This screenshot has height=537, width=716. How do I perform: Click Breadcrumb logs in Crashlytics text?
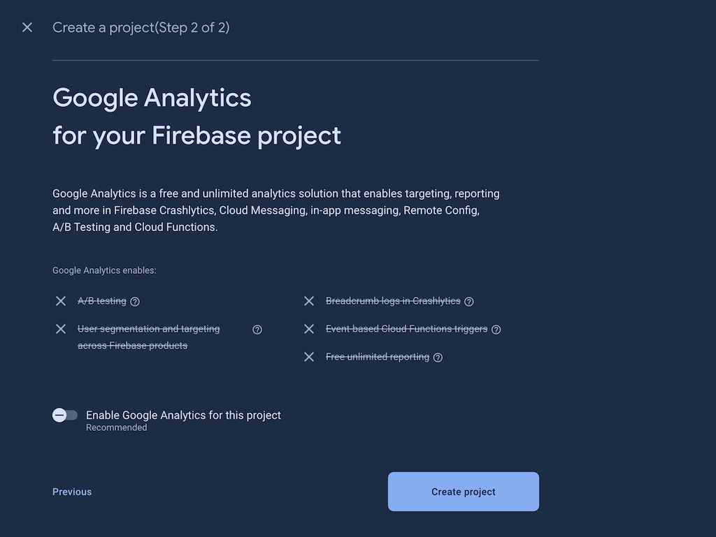coord(393,301)
